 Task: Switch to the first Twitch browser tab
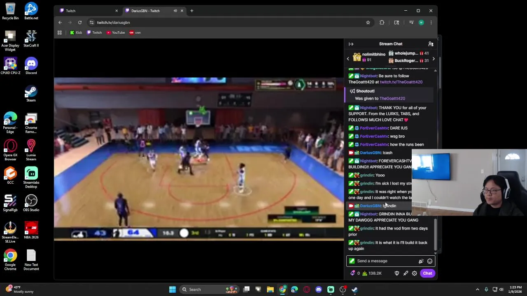tap(88, 11)
